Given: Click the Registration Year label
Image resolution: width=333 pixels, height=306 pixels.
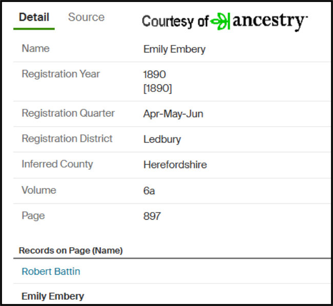Looking at the screenshot, I should 60,74.
